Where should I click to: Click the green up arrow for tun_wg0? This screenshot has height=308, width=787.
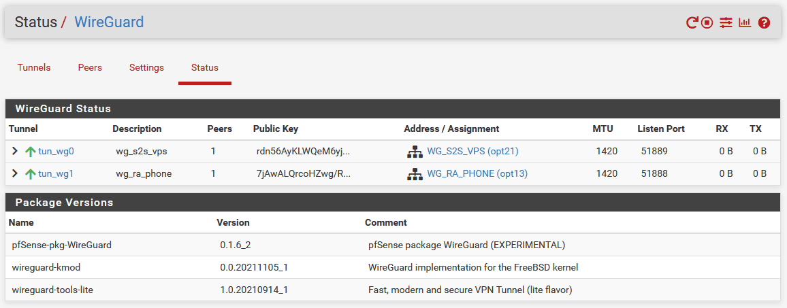click(x=31, y=151)
